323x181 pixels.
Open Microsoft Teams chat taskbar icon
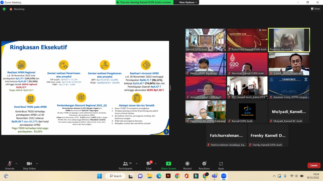140,176
